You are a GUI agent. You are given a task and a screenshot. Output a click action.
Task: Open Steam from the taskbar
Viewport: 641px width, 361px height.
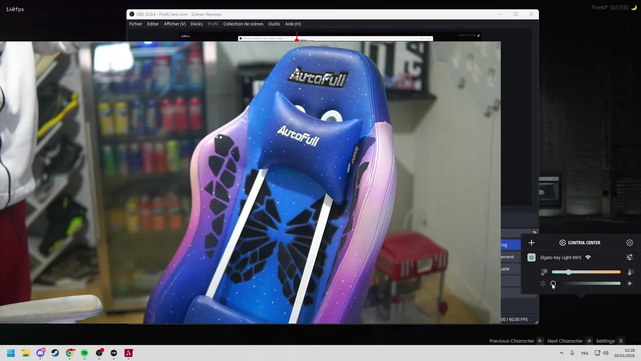(55, 353)
